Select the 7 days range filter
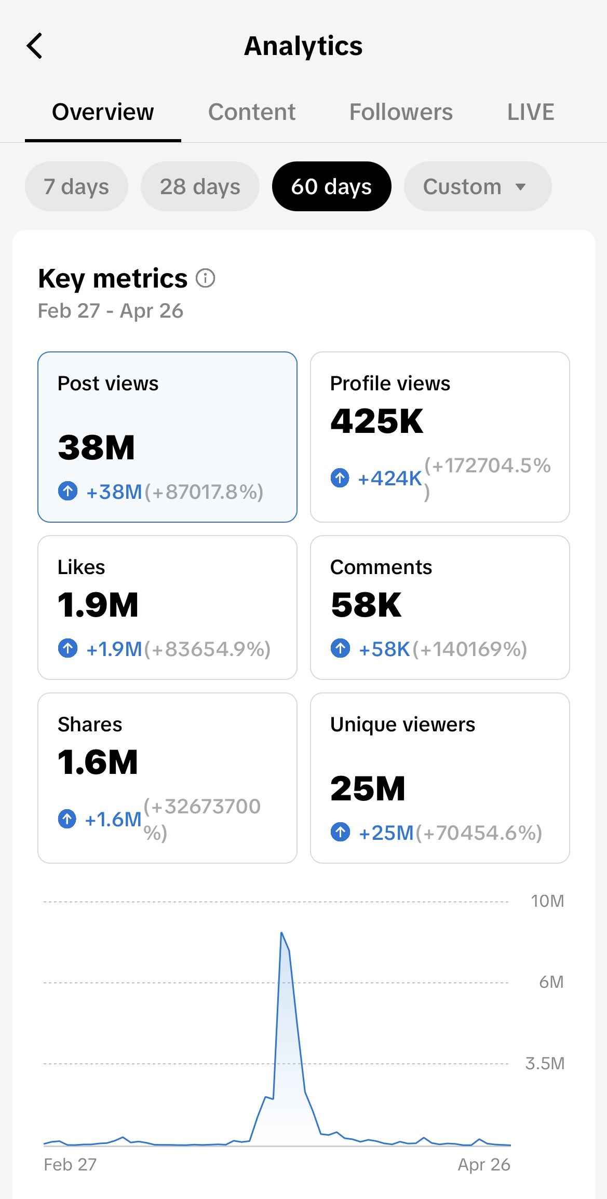Screen dimensions: 607x1199 [x=76, y=186]
